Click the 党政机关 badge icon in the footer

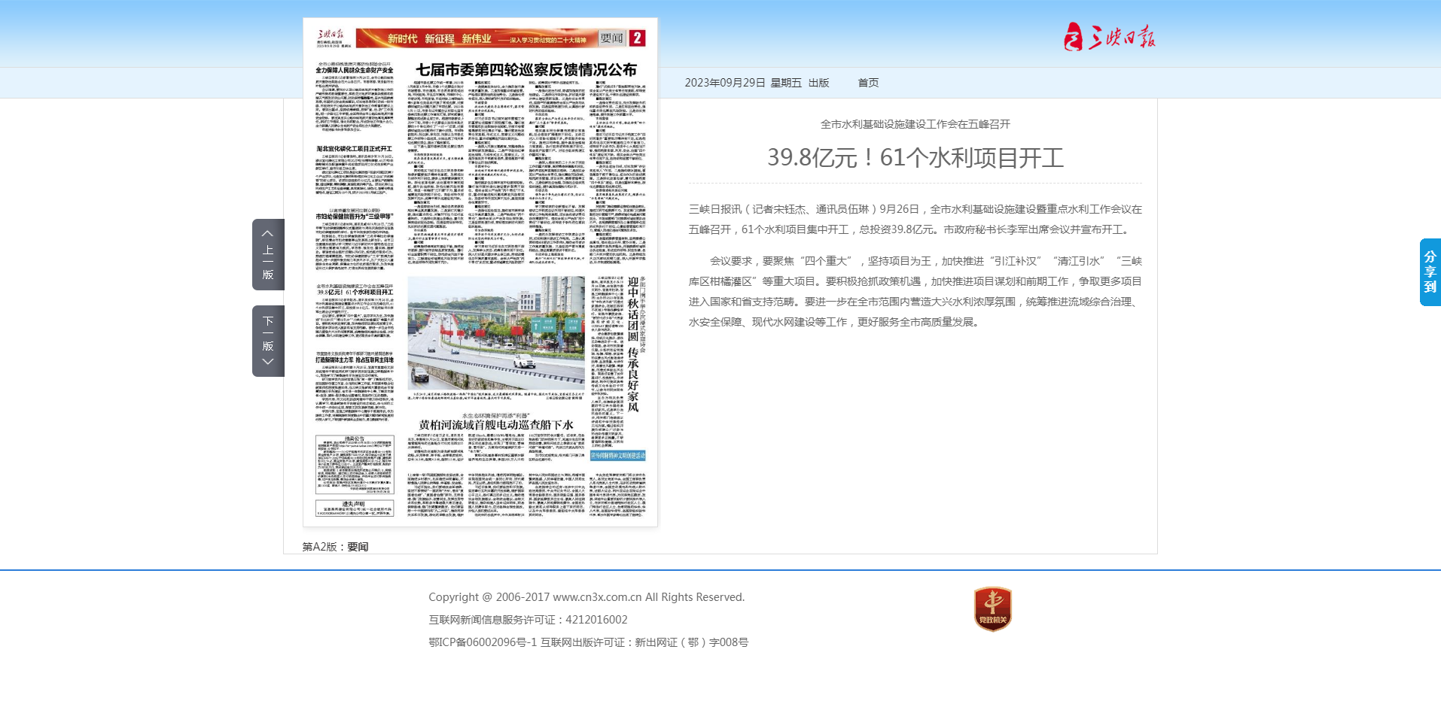(992, 609)
